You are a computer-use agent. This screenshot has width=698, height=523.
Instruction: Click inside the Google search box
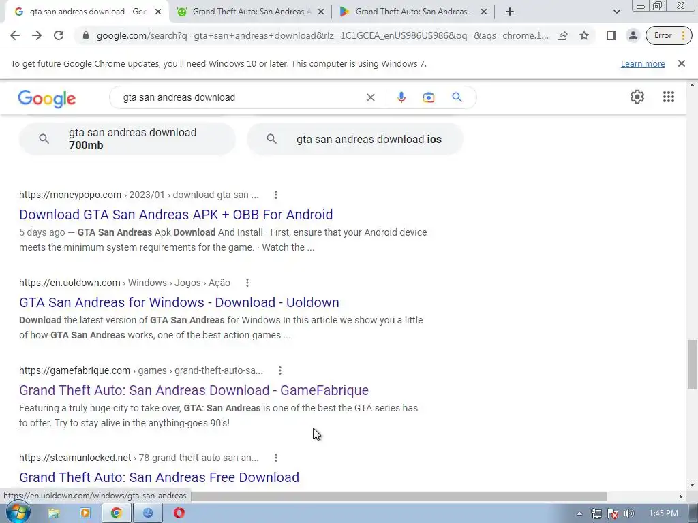pyautogui.click(x=241, y=97)
